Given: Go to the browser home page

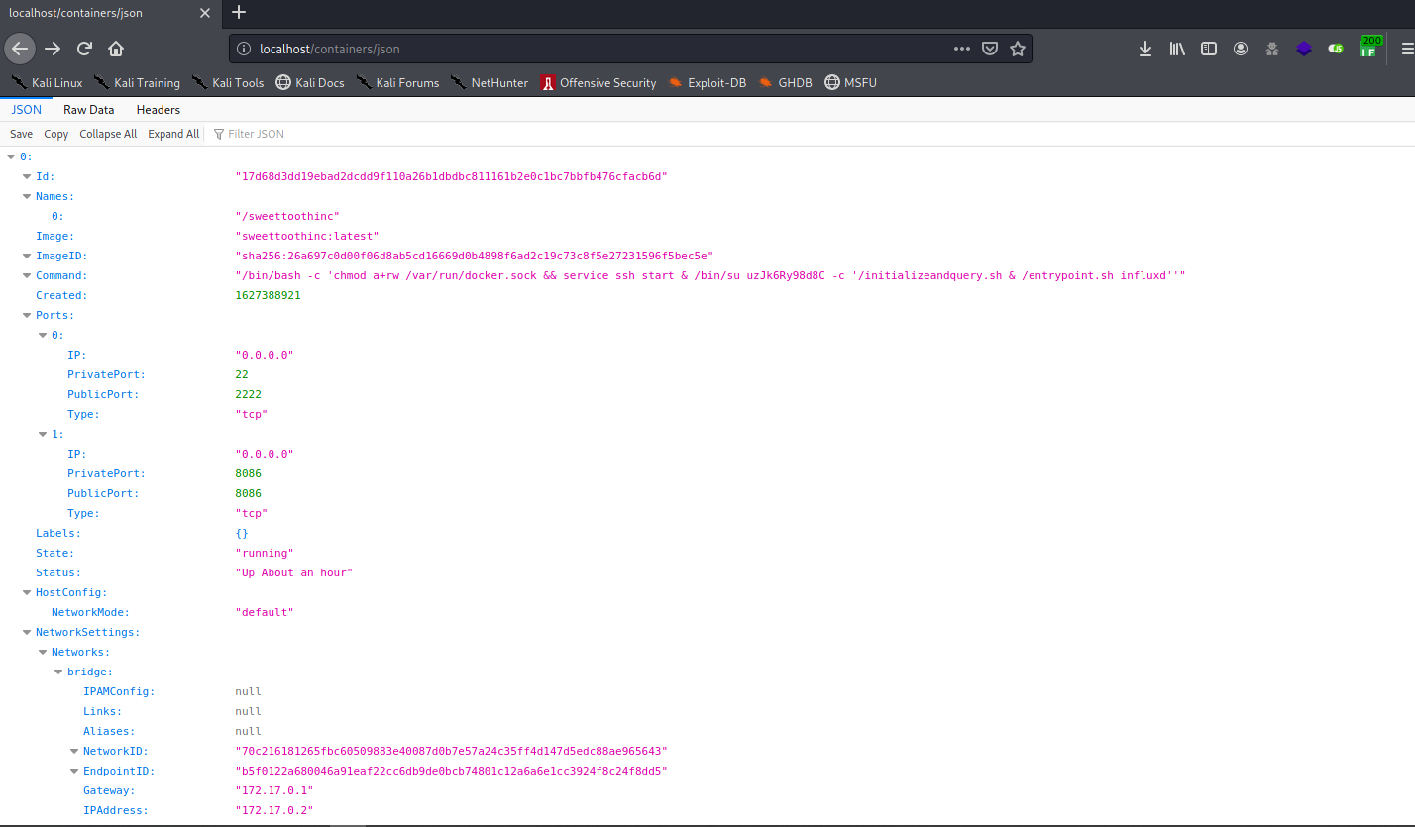Looking at the screenshot, I should click(116, 48).
